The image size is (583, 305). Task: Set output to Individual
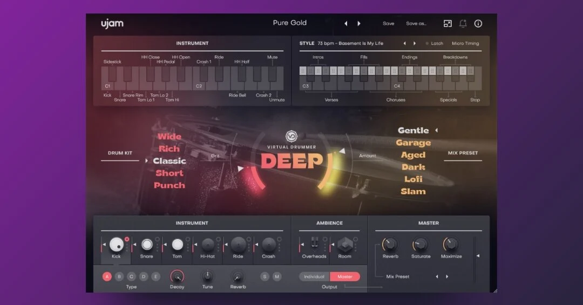pyautogui.click(x=314, y=276)
